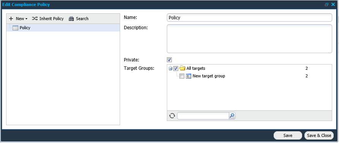Click the plus icon beside New
Viewport: 339px width, 143px height.
click(11, 19)
